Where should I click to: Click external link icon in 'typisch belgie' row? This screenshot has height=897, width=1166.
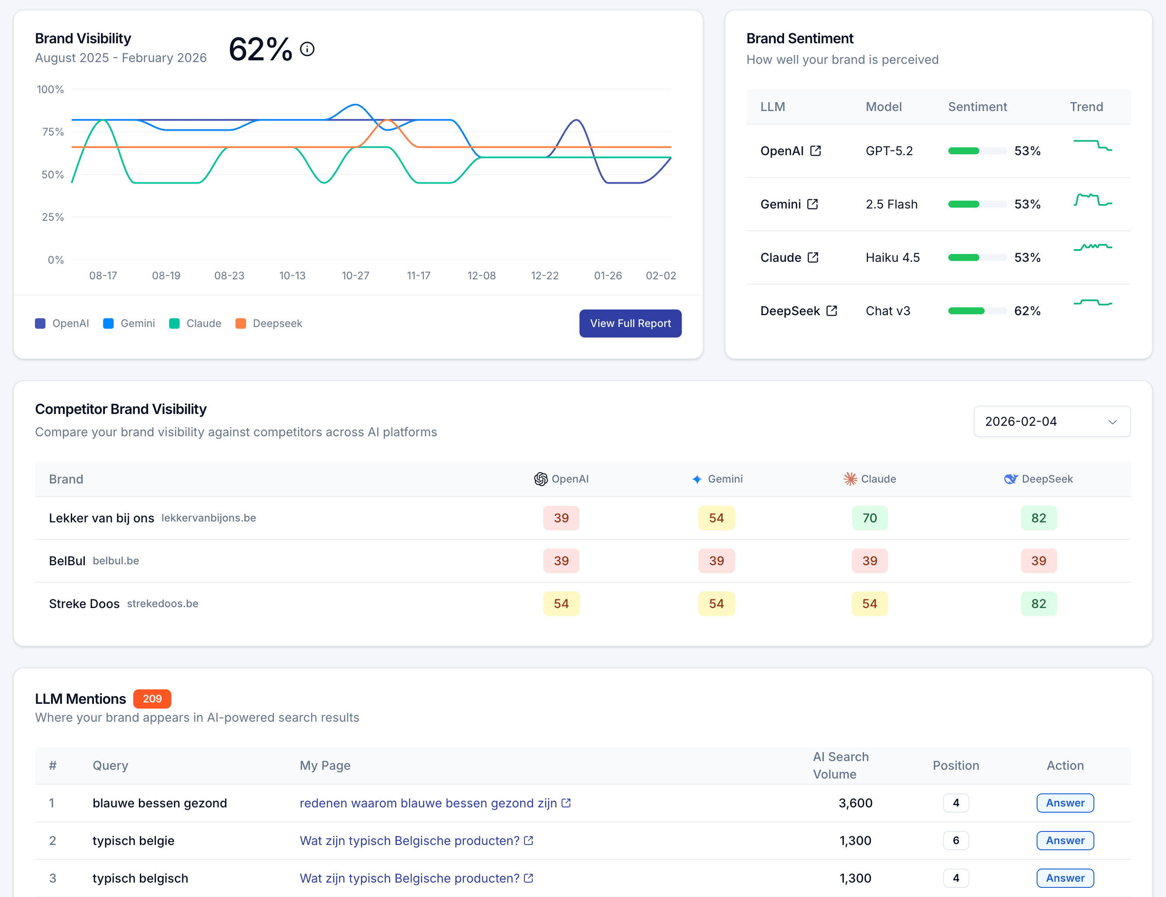[528, 841]
